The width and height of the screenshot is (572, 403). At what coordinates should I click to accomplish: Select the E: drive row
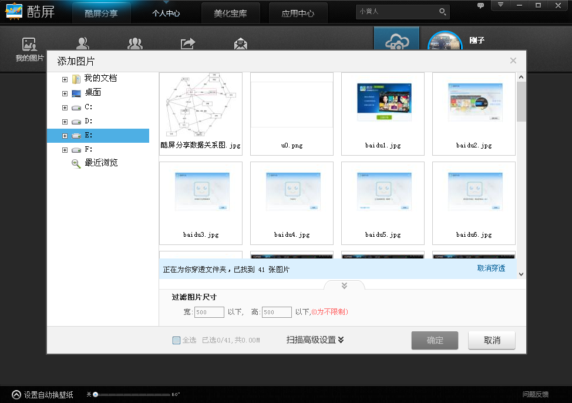98,136
